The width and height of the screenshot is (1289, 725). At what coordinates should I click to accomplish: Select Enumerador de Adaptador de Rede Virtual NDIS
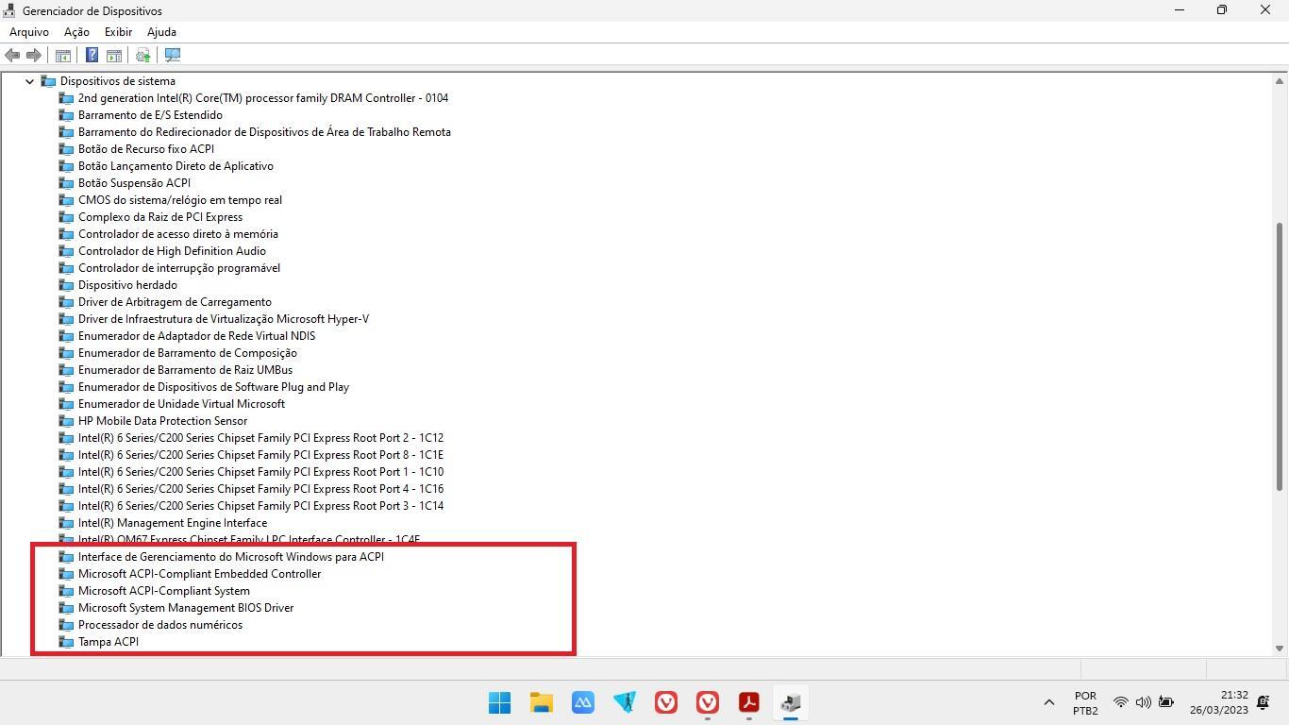[x=196, y=336]
